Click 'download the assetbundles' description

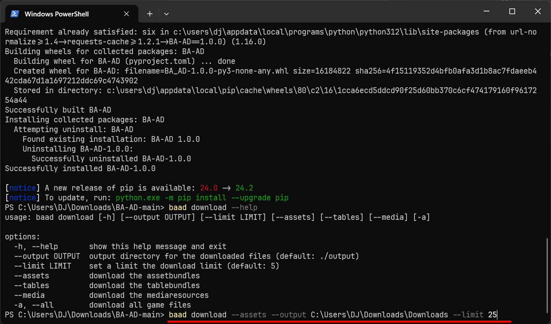(x=145, y=276)
